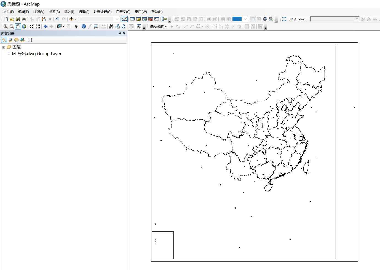Open the 视图(V) menu
380x270 pixels.
[x=39, y=12]
